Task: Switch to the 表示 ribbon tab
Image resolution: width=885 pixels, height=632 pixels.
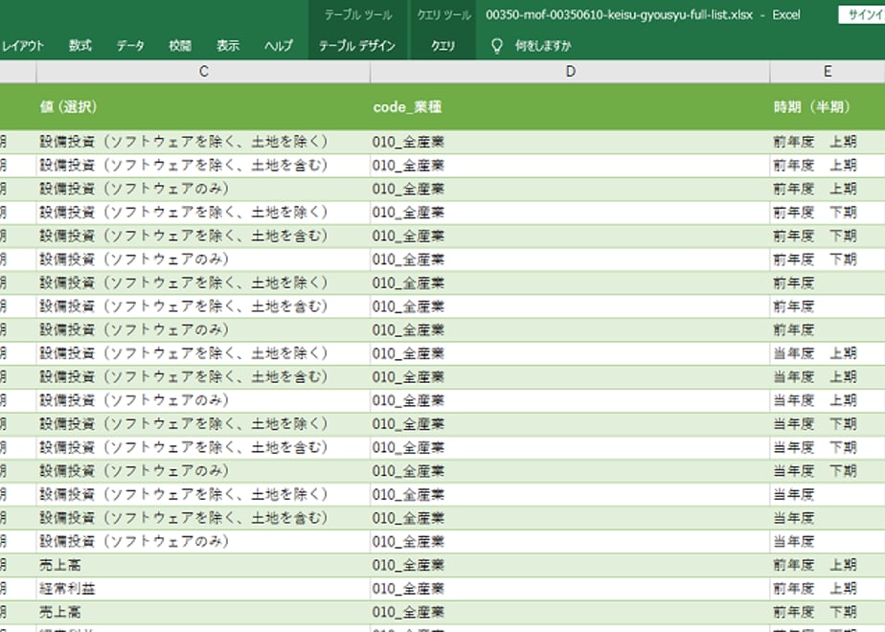Action: click(x=228, y=46)
